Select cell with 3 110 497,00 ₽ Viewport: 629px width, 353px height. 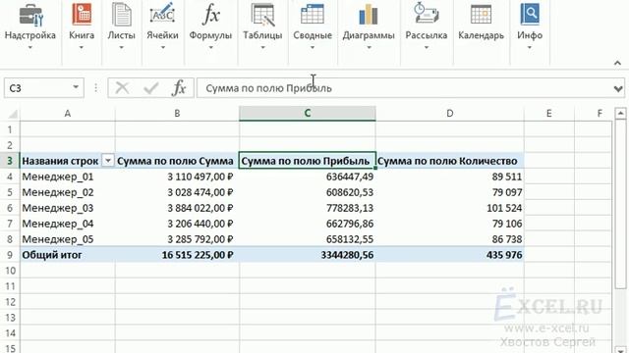[x=177, y=176]
